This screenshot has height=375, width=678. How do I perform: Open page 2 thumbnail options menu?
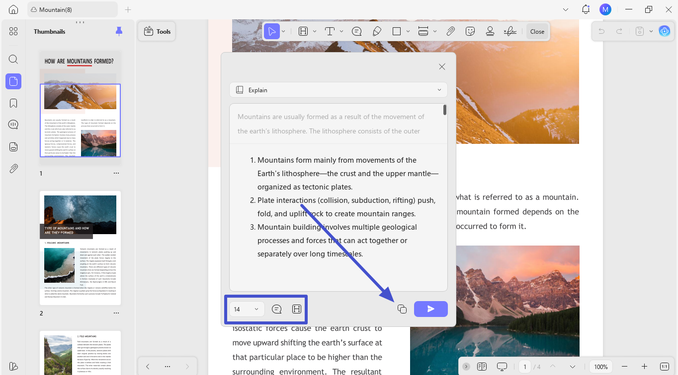[116, 313]
